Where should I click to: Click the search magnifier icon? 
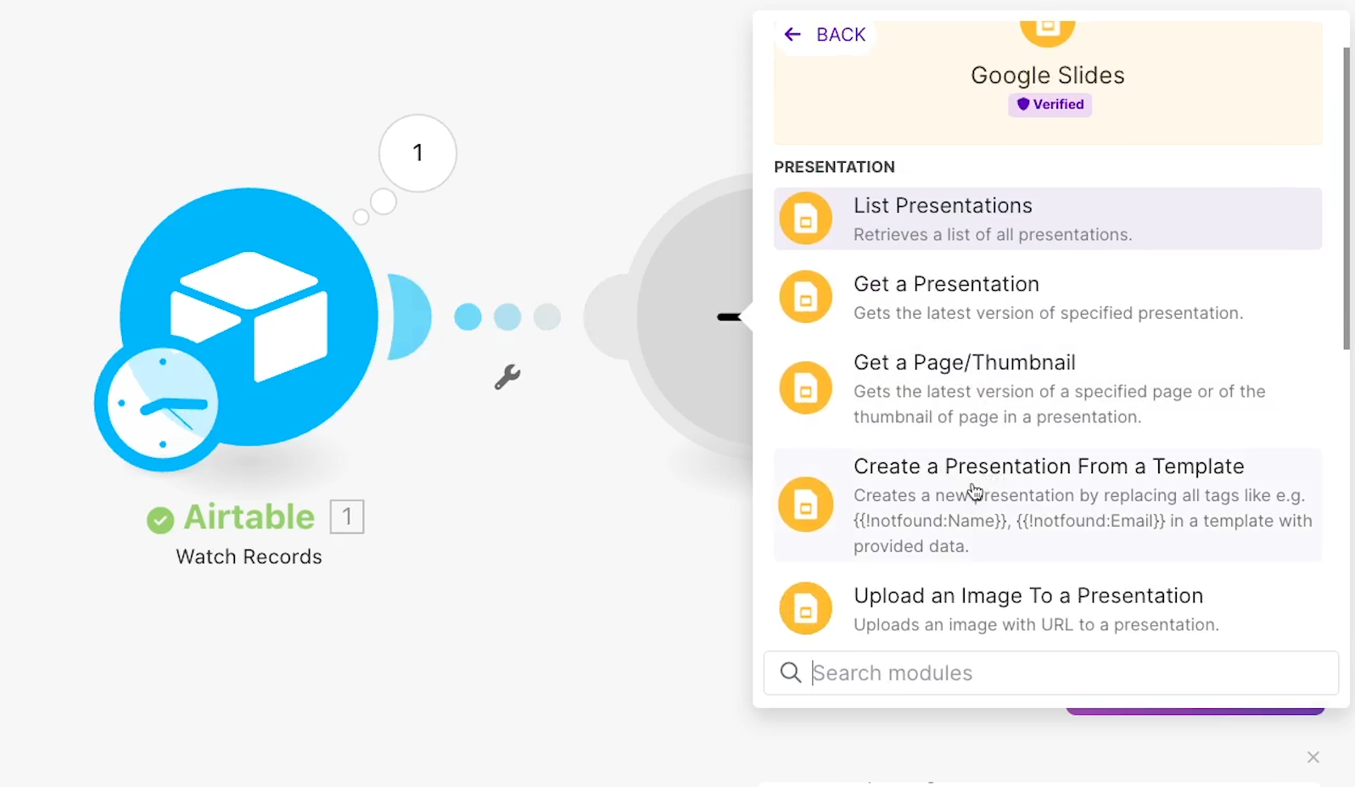point(791,673)
